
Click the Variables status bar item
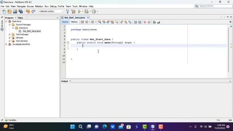pyautogui.click(x=11, y=120)
